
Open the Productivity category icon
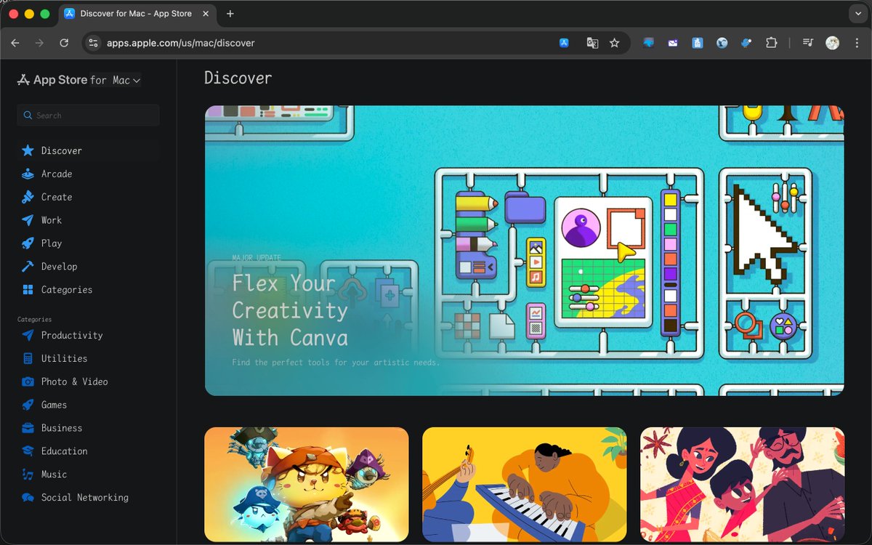[x=28, y=335]
